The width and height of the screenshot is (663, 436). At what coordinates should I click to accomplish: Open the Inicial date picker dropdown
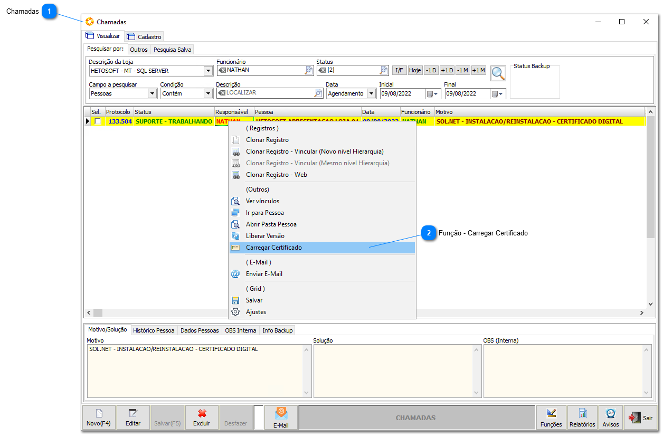click(433, 93)
